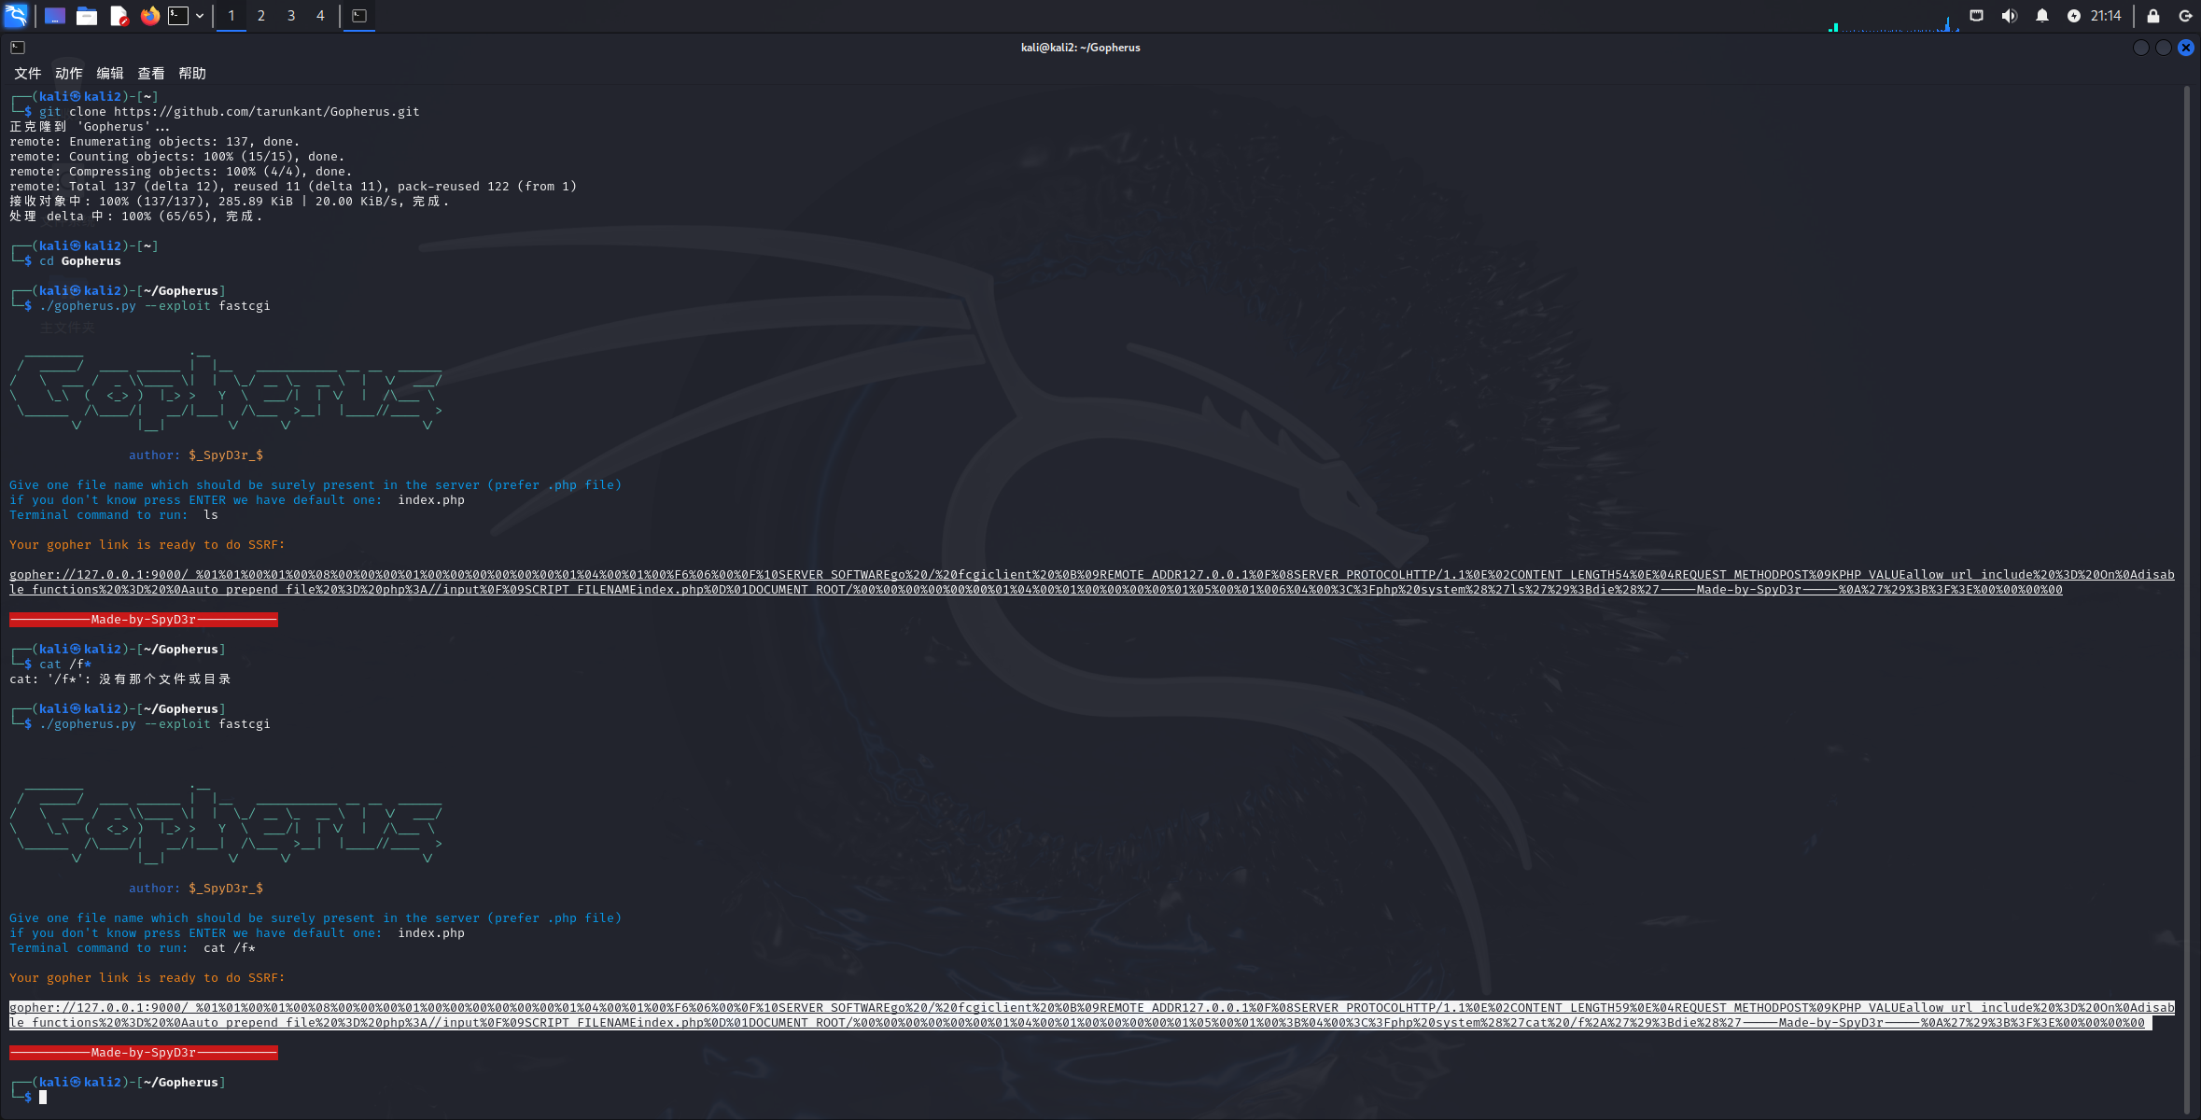Screen dimensions: 2201x1120
Task: Click the '处理 delta 中: 100%' line
Action: coord(136,217)
